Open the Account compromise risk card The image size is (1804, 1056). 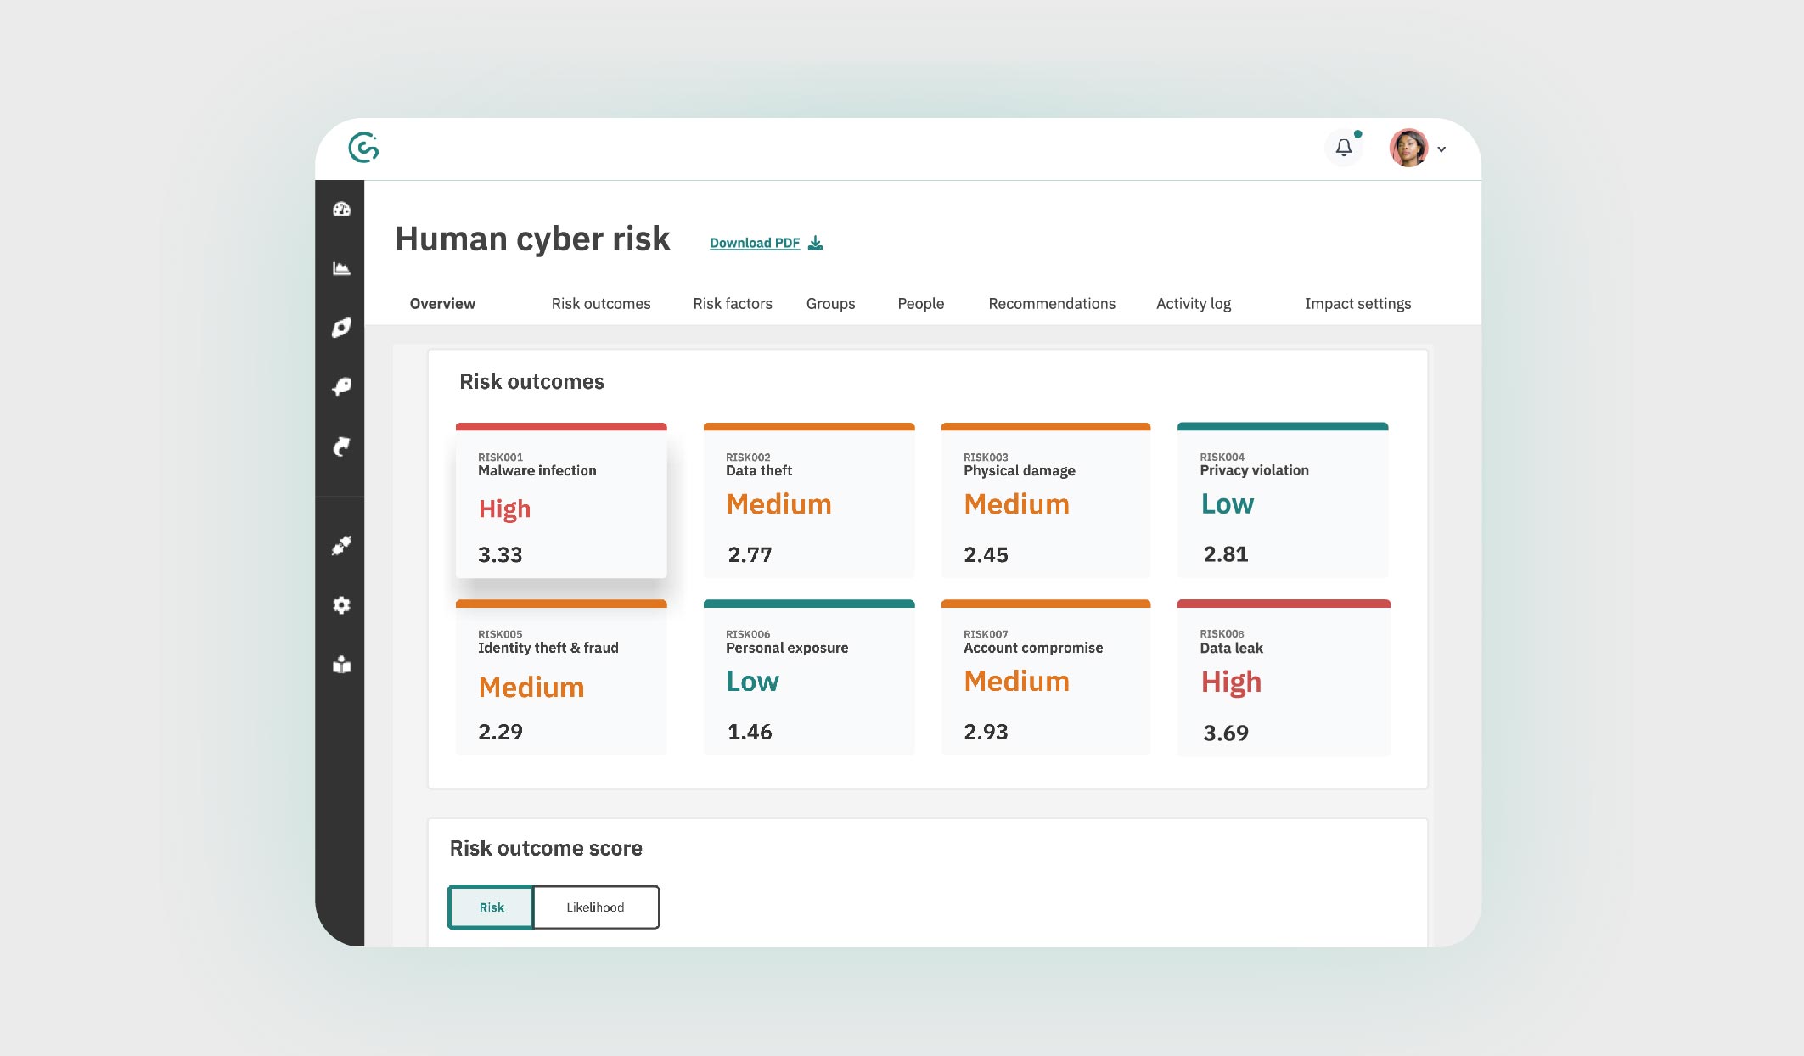[1046, 678]
